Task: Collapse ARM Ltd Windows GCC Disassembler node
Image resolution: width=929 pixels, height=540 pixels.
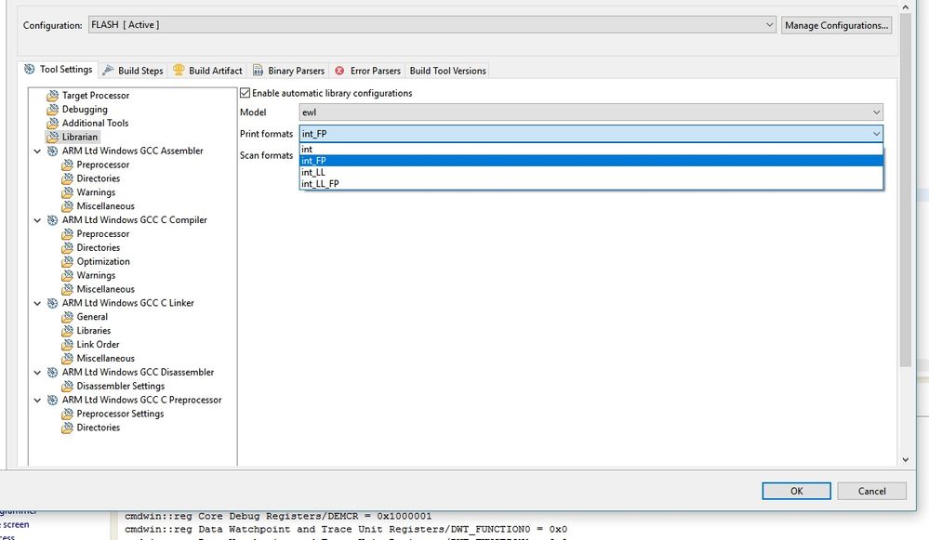Action: pos(37,373)
